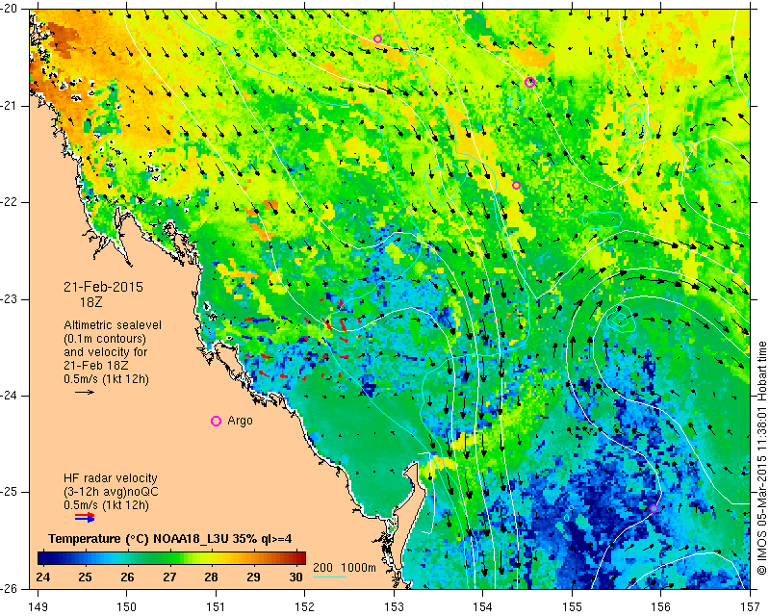Screen dimensions: 770x616
Task: Click the Argo float marker near 152.8E 20.3S
Action: coord(377,38)
